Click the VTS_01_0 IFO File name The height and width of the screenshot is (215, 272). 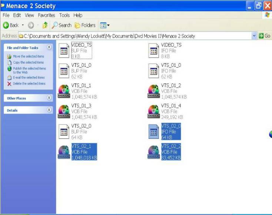click(x=171, y=65)
